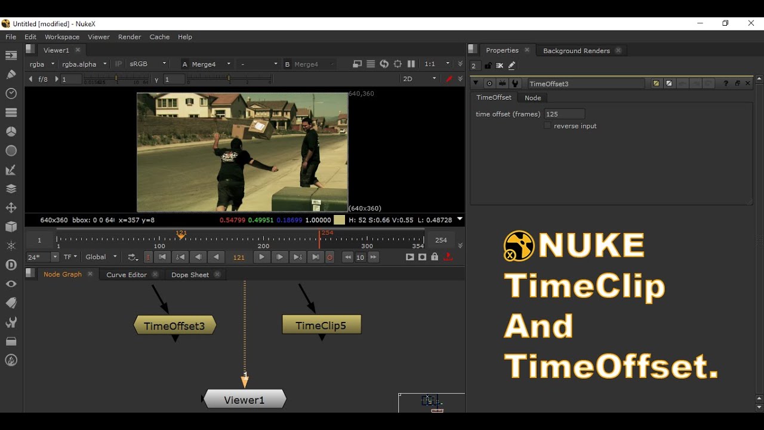Click the TimeClip5 node
The image size is (764, 430).
click(322, 325)
